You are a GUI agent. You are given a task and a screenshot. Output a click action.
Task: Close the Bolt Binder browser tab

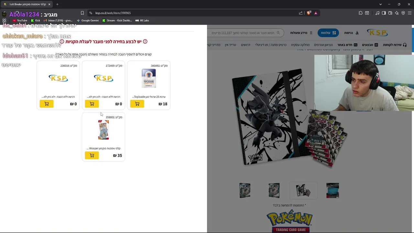pyautogui.click(x=49, y=4)
